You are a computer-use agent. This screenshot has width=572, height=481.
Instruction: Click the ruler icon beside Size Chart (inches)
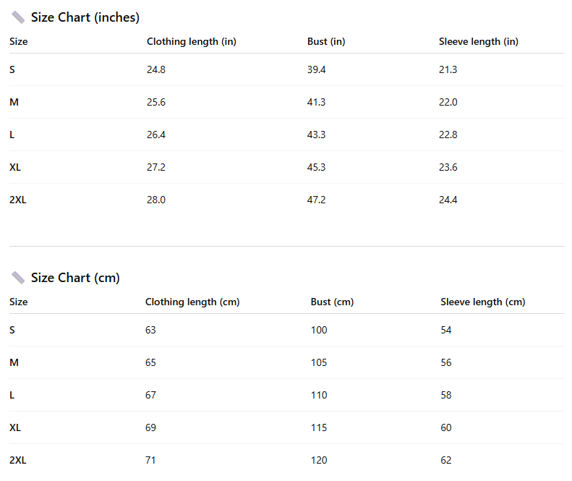point(18,17)
